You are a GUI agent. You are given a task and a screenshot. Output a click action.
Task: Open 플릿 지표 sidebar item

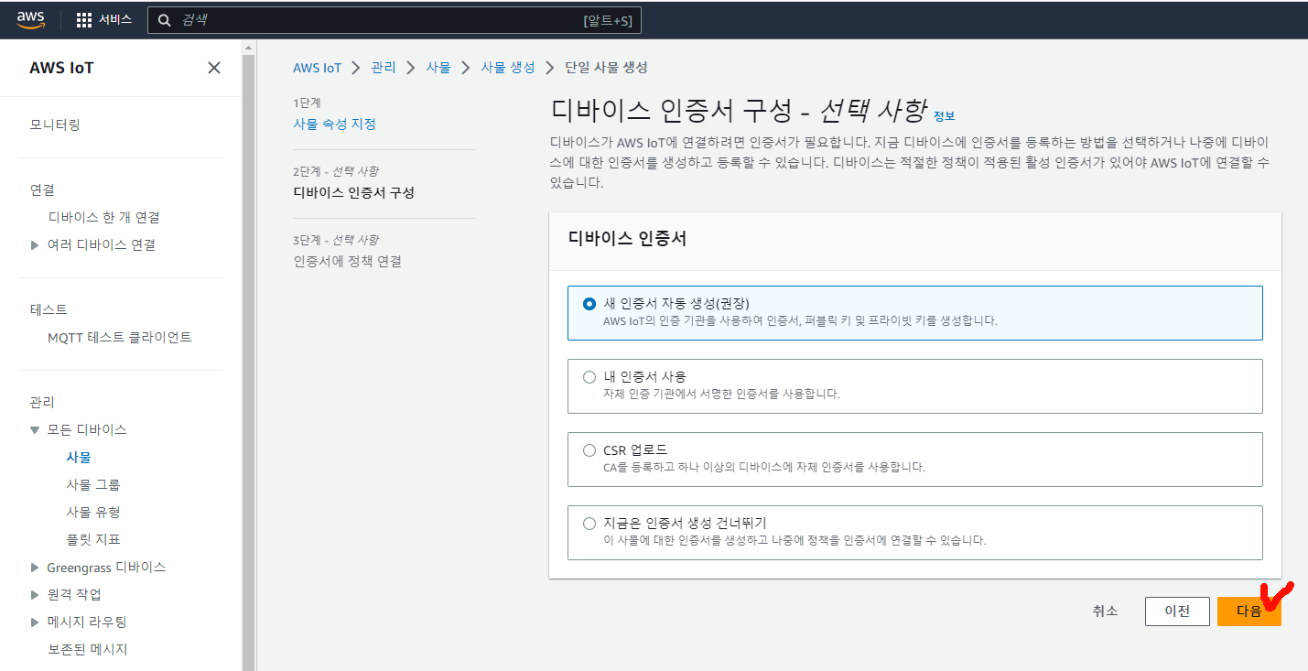(93, 539)
